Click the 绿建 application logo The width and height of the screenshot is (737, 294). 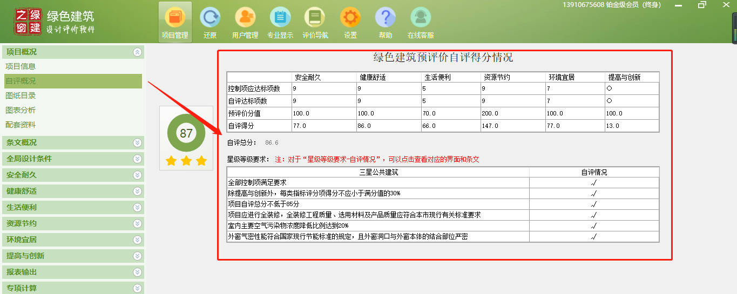(x=29, y=22)
